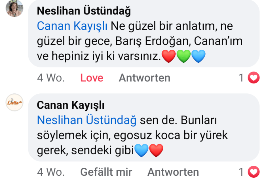Image resolution: width=268 pixels, height=187 pixels.
Task: Click the blue heart emoji in Neslihan's comment
Action: (x=198, y=56)
